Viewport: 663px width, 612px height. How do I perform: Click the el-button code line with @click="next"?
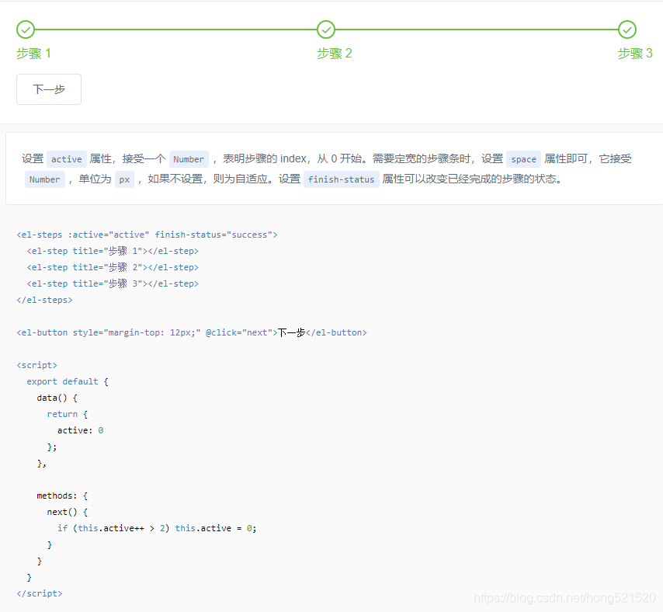[192, 332]
